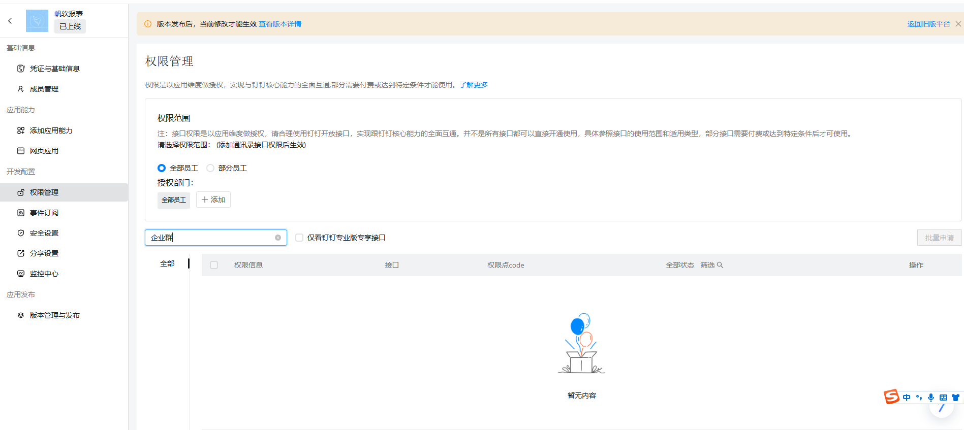Click the 监控中心 monitor icon

point(21,274)
